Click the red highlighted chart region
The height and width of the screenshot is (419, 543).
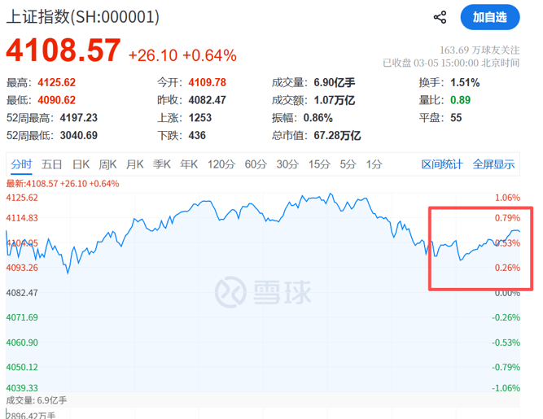[x=480, y=248]
